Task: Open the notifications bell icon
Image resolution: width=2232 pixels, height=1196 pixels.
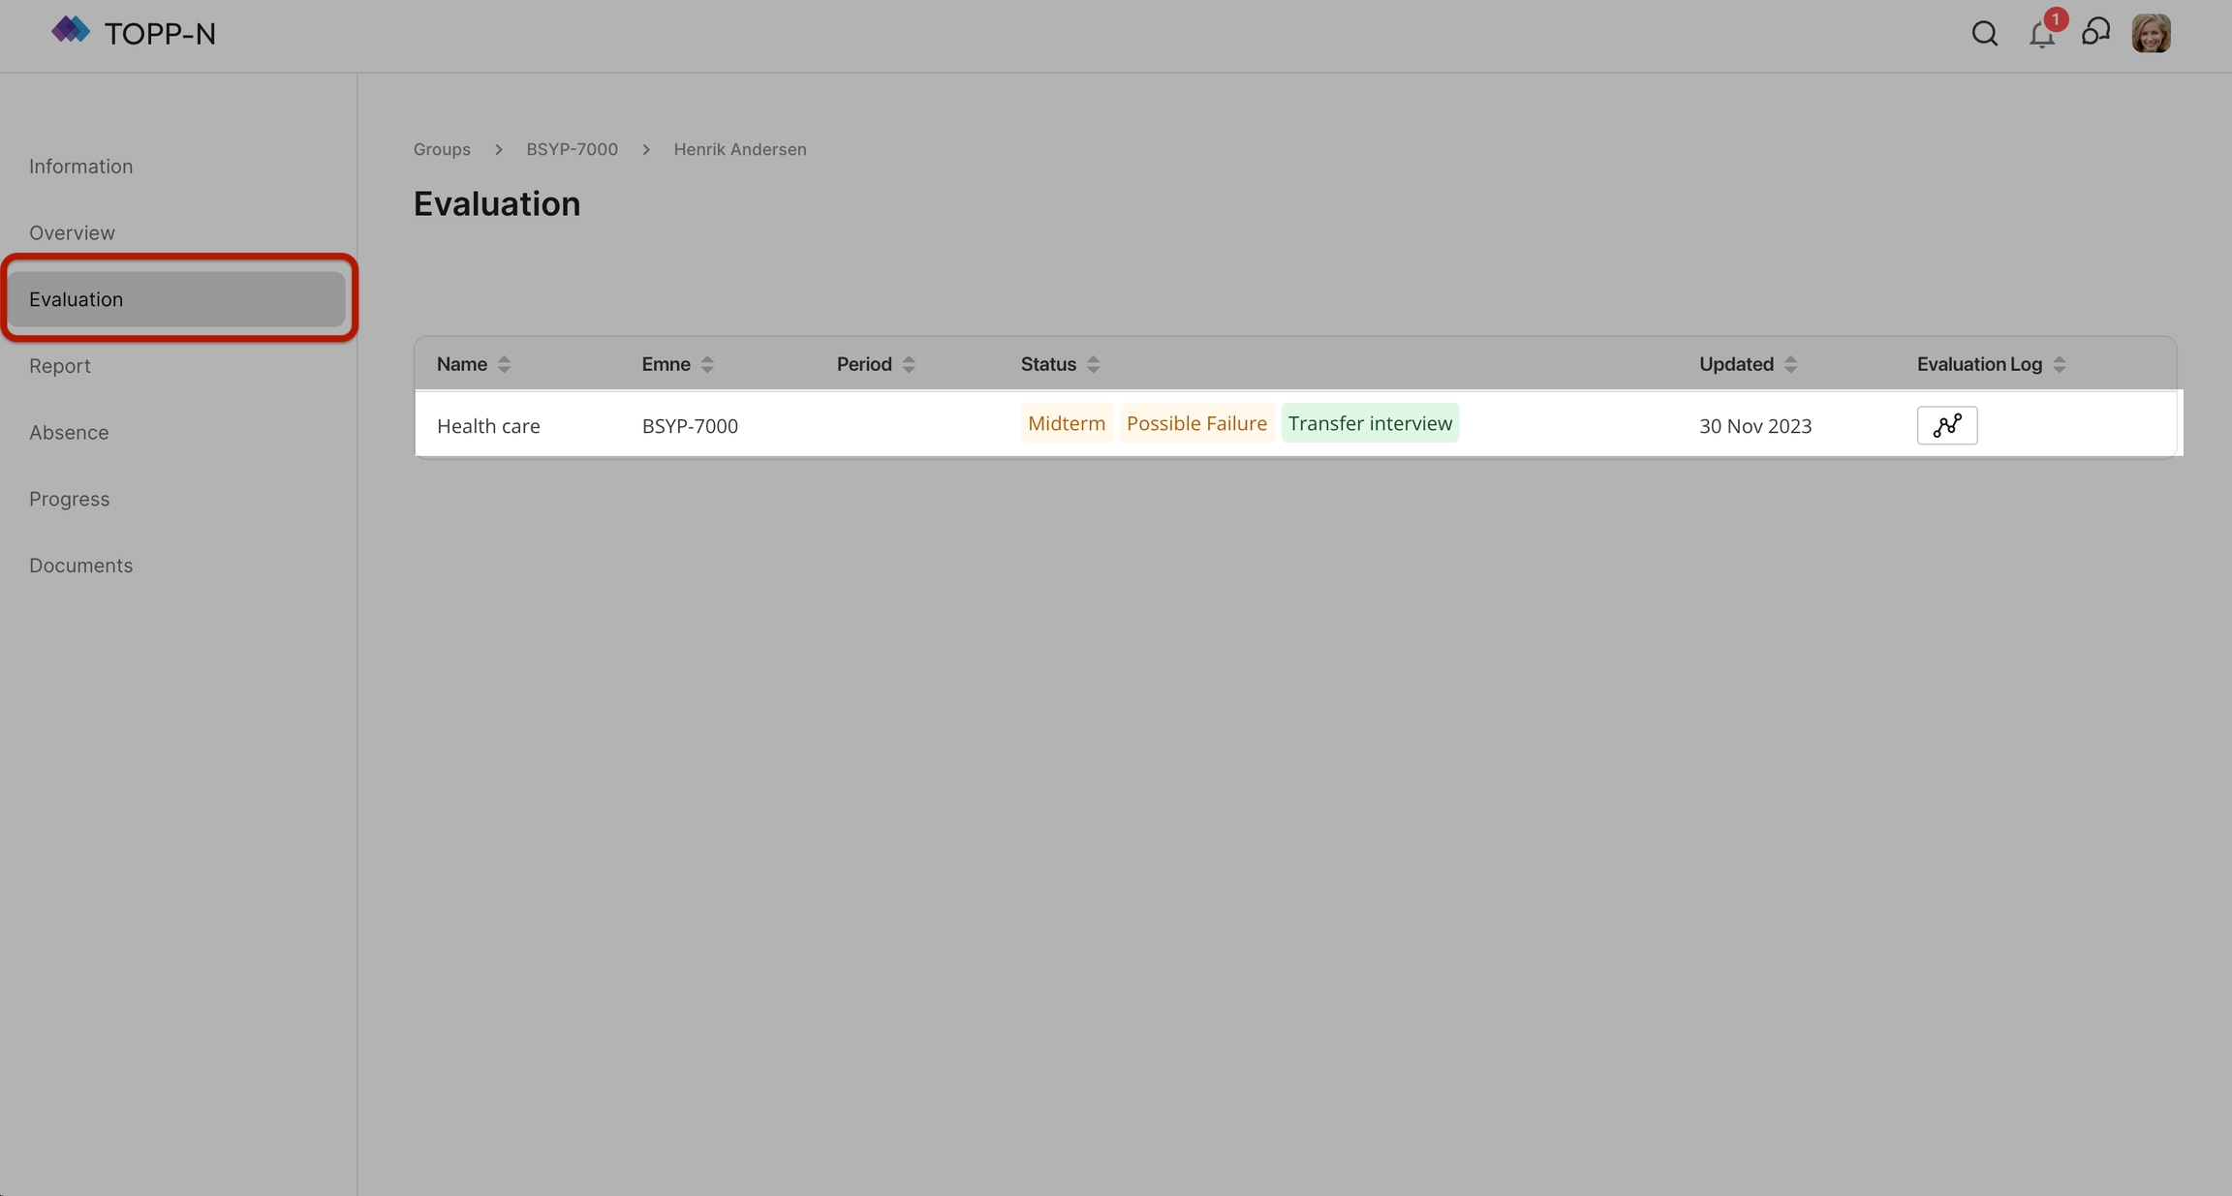Action: pyautogui.click(x=2041, y=35)
